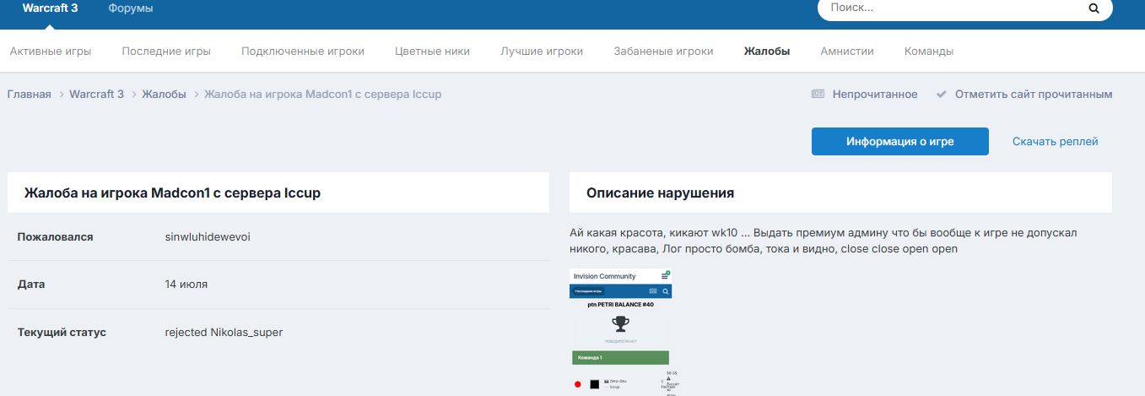Click the Главная breadcrumb link

click(x=30, y=94)
